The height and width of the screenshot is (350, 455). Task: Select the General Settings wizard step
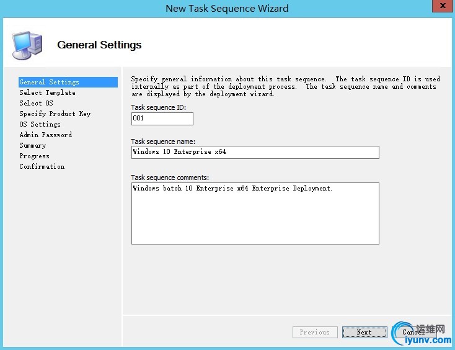click(x=50, y=82)
